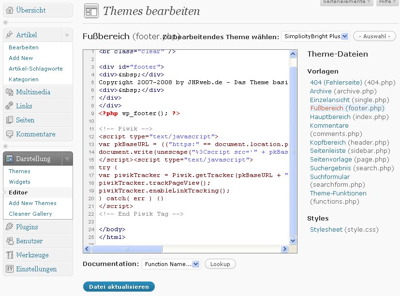This screenshot has width=400, height=296.
Task: Open Artikel-Schlagworte submenu link
Action: (36, 69)
